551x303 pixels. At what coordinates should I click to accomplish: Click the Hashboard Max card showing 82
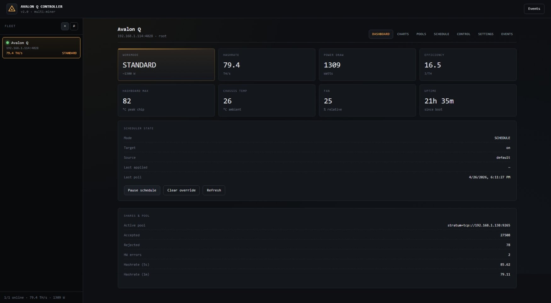coord(166,100)
